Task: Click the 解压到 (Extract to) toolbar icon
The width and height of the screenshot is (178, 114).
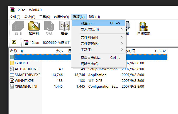Action: 33,28
